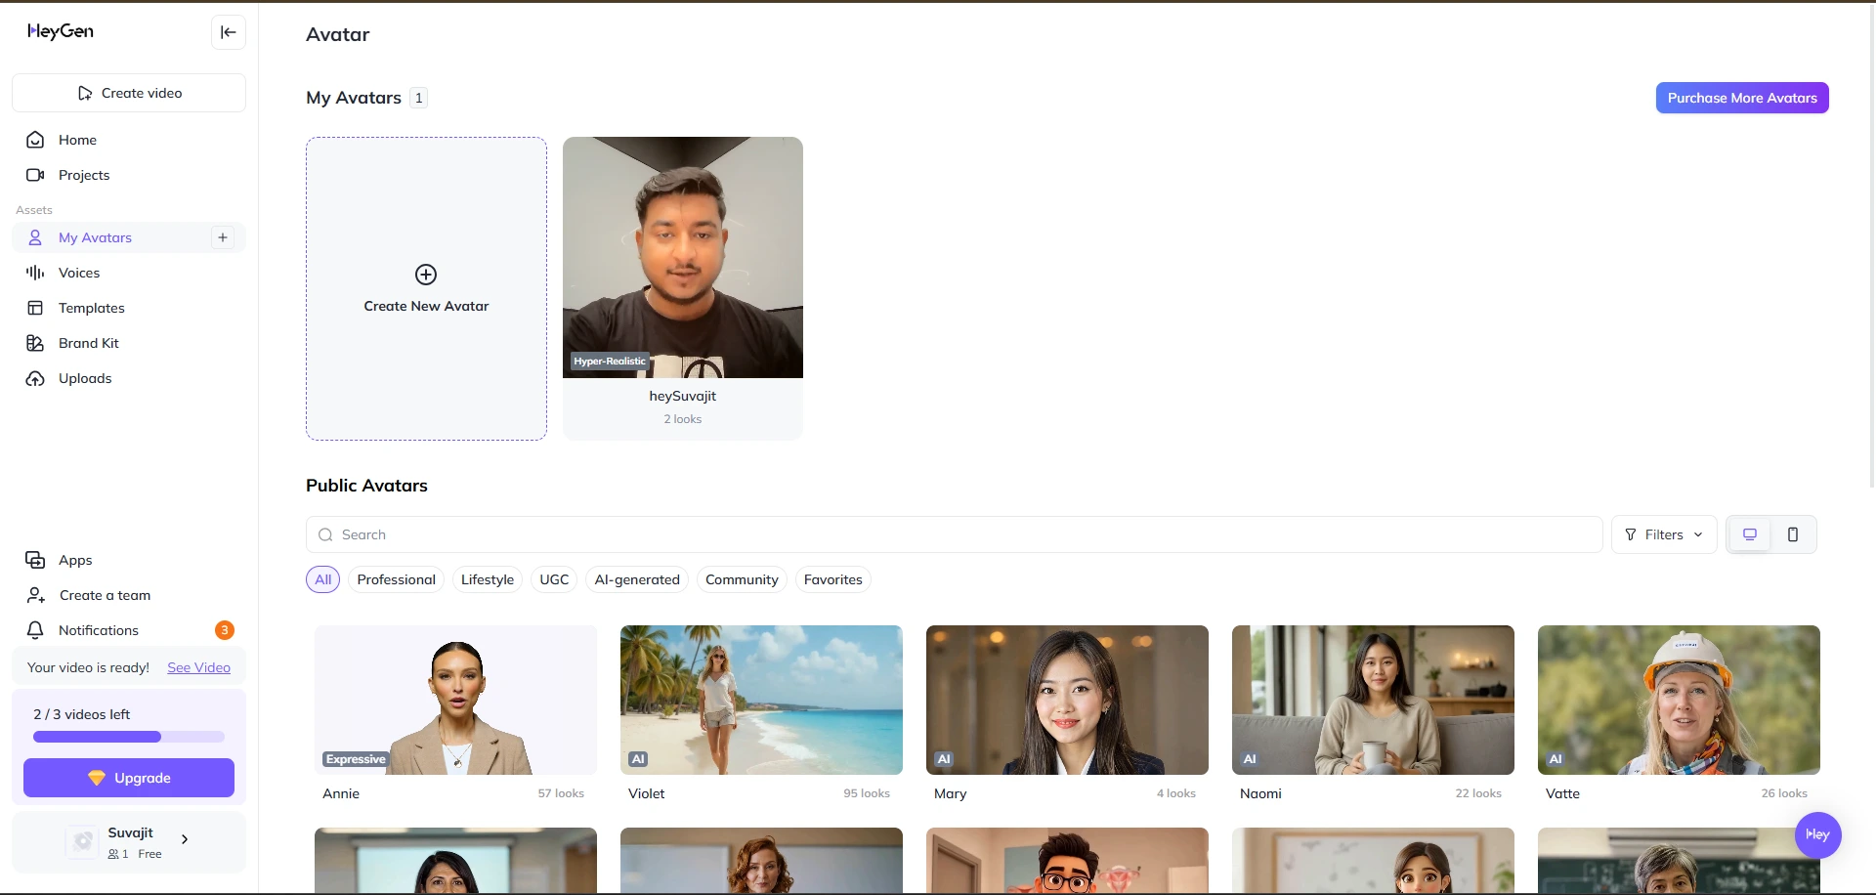Image resolution: width=1876 pixels, height=895 pixels.
Task: Open Projects in the sidebar
Action: coord(129,175)
